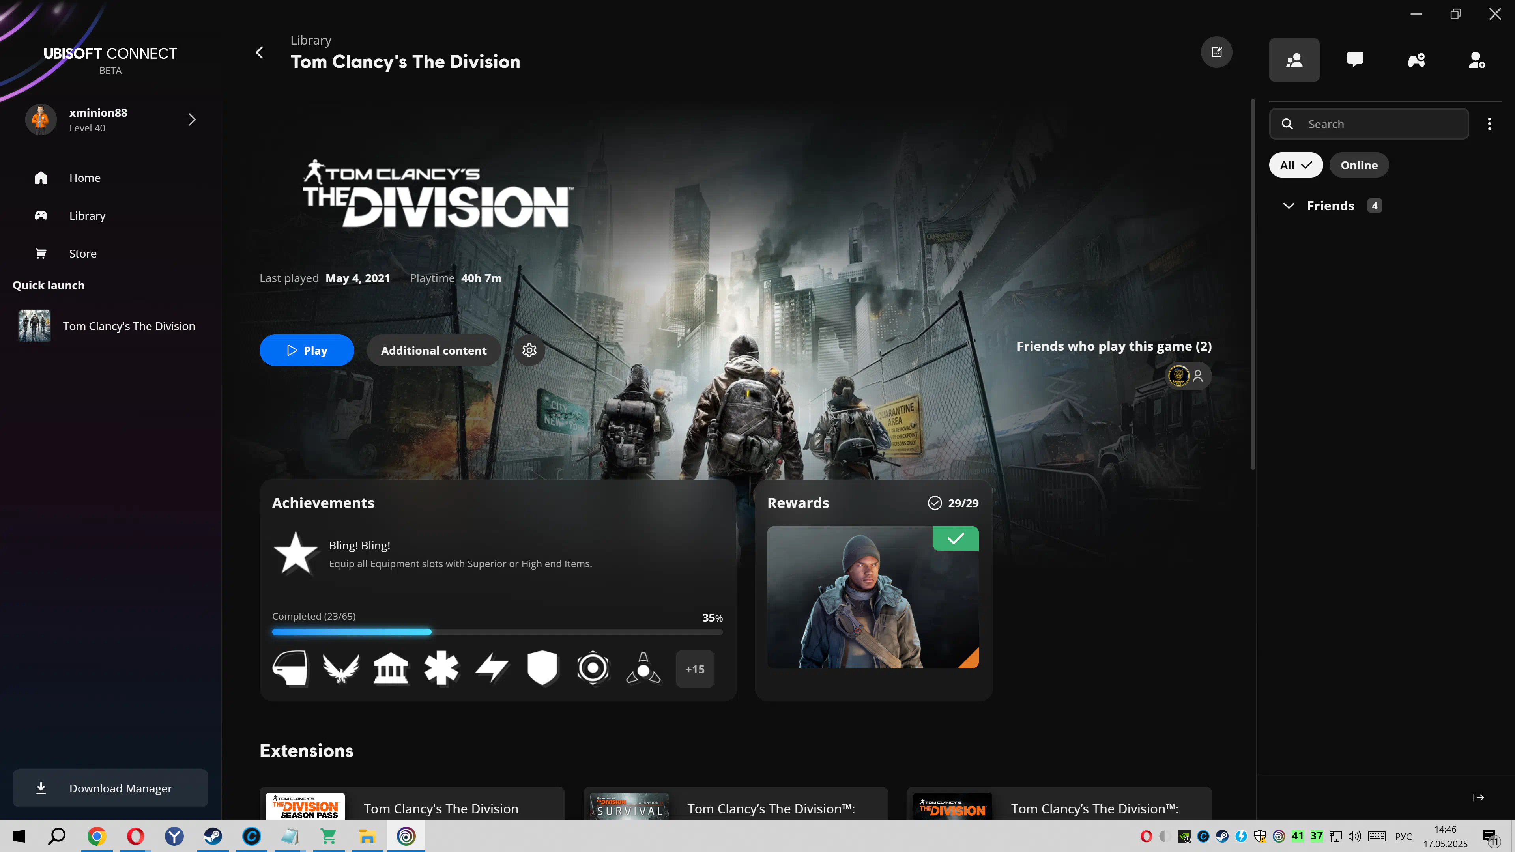
Task: Click the car door achievement icon
Action: [x=290, y=669]
